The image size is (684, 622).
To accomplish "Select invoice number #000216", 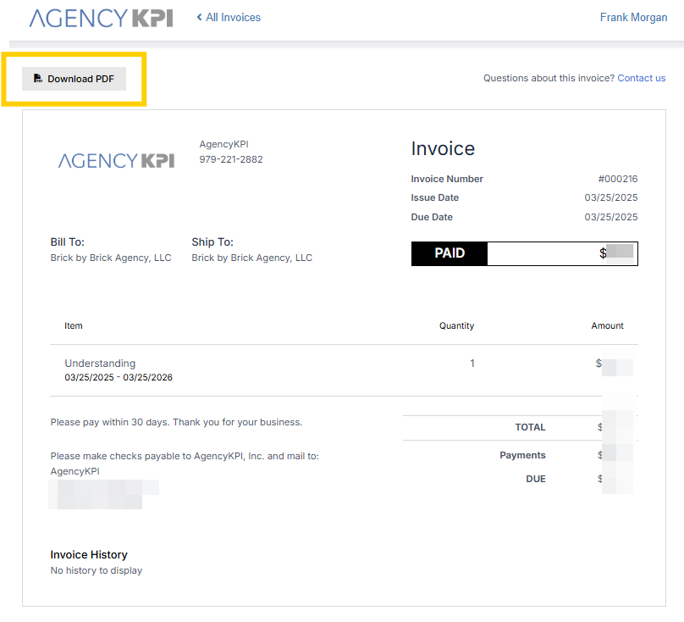I will (x=618, y=179).
